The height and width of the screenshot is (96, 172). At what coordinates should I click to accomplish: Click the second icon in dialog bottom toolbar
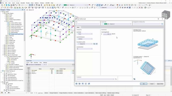point(80,84)
